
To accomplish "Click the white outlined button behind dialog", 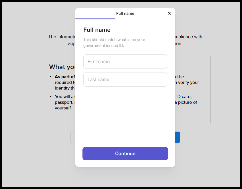I will pos(73,137).
